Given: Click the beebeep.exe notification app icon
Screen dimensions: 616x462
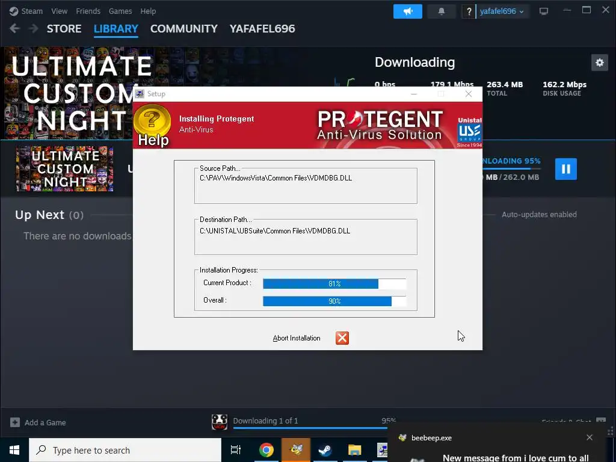Looking at the screenshot, I should point(402,438).
